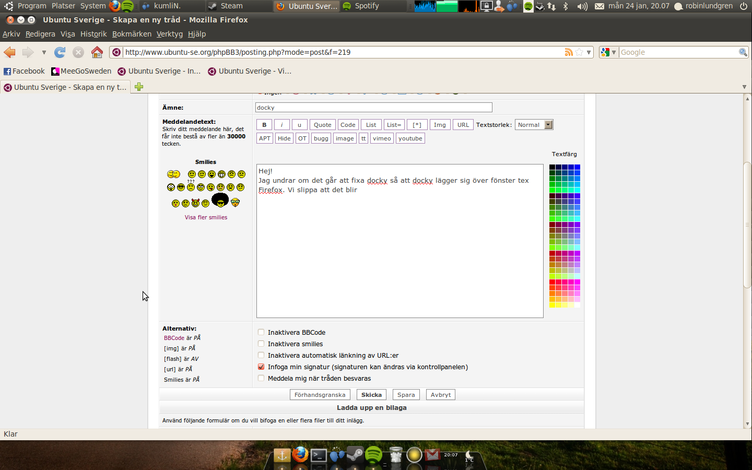This screenshot has height=470, width=752.
Task: Click the network arrows icon in panel
Action: point(551,6)
